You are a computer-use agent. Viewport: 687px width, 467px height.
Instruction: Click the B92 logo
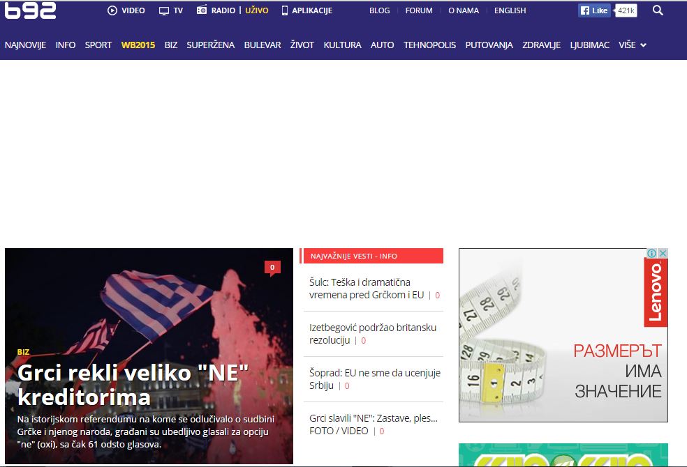point(30,10)
